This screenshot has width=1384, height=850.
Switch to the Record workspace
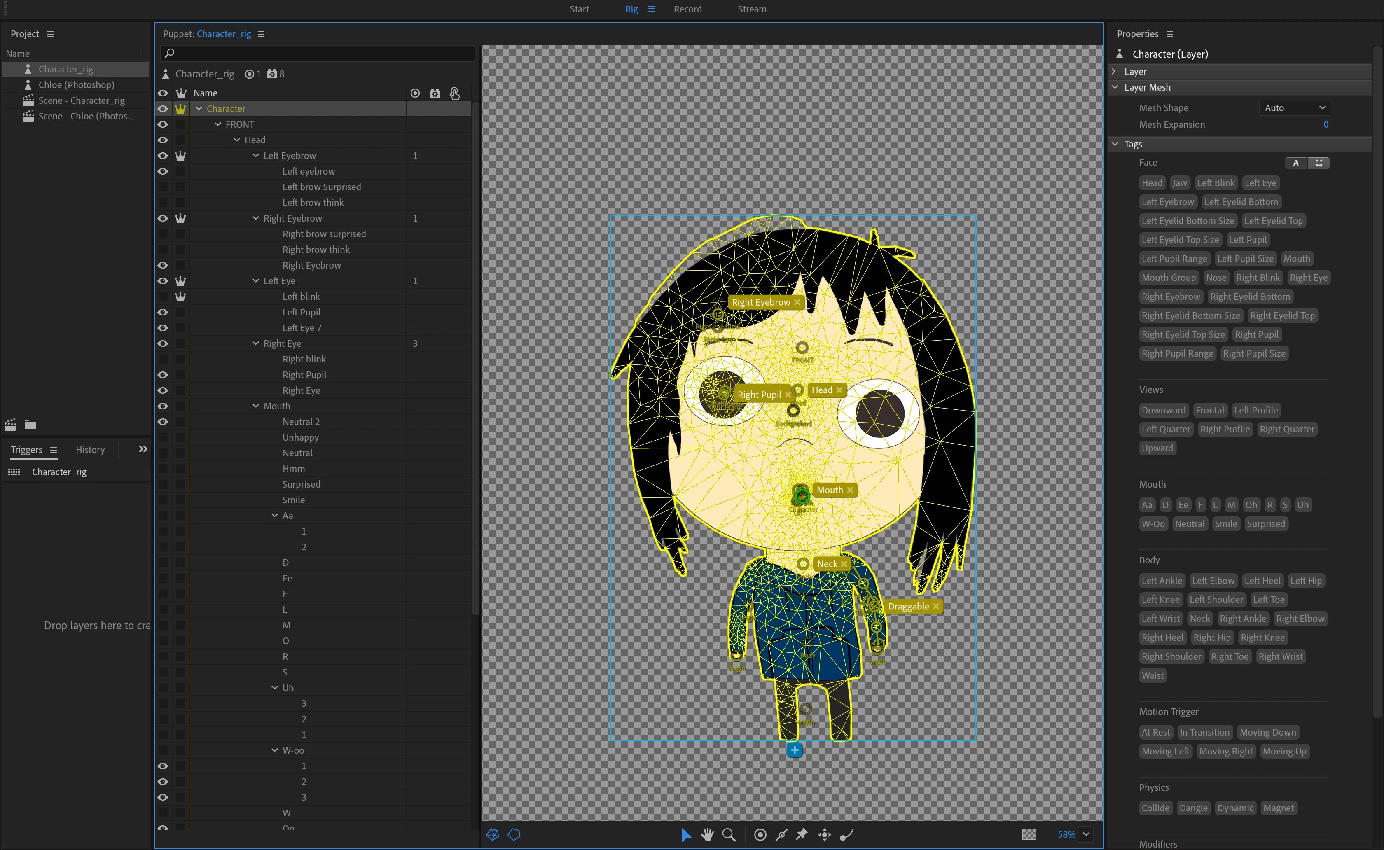click(x=687, y=9)
